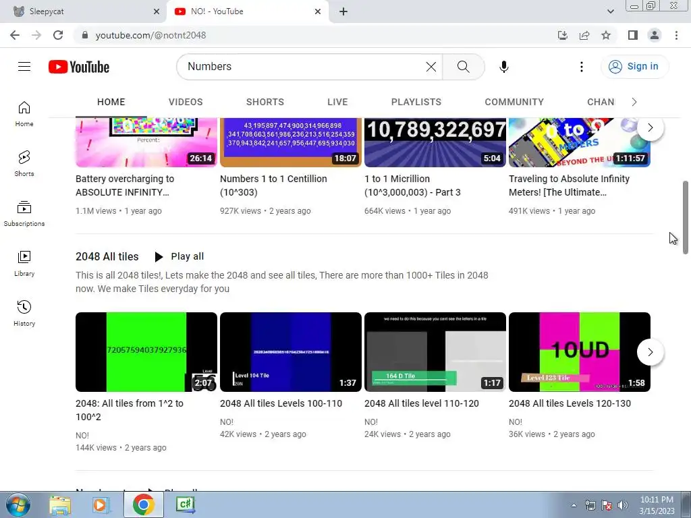691x518 pixels.
Task: Select the COMMUNITY channel tab
Action: click(x=514, y=102)
